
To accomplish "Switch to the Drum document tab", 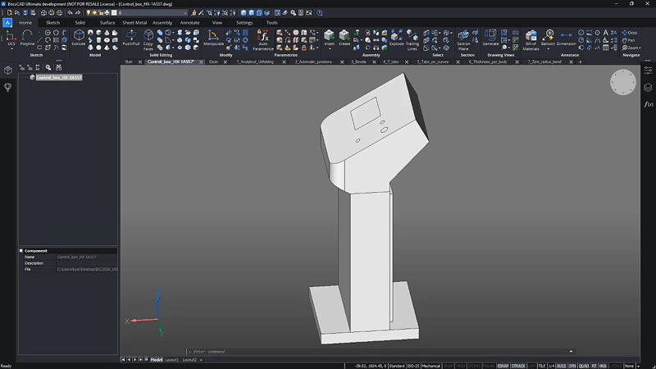I will 213,62.
